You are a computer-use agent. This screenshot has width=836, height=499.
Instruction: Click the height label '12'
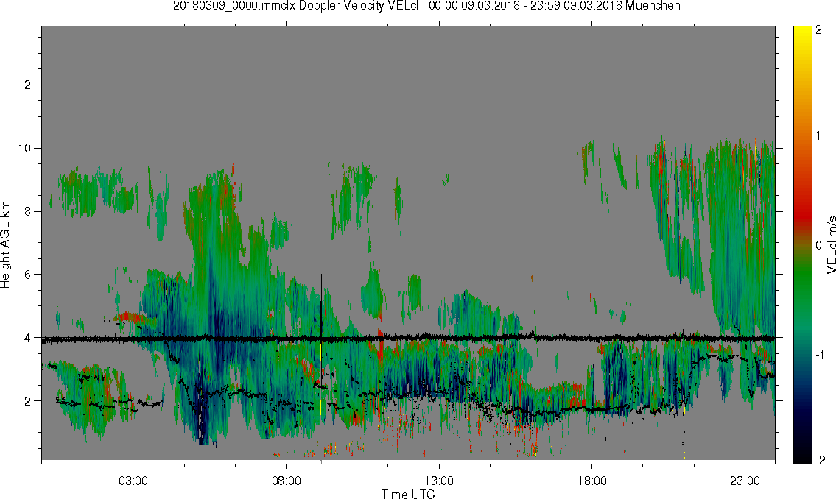click(24, 85)
